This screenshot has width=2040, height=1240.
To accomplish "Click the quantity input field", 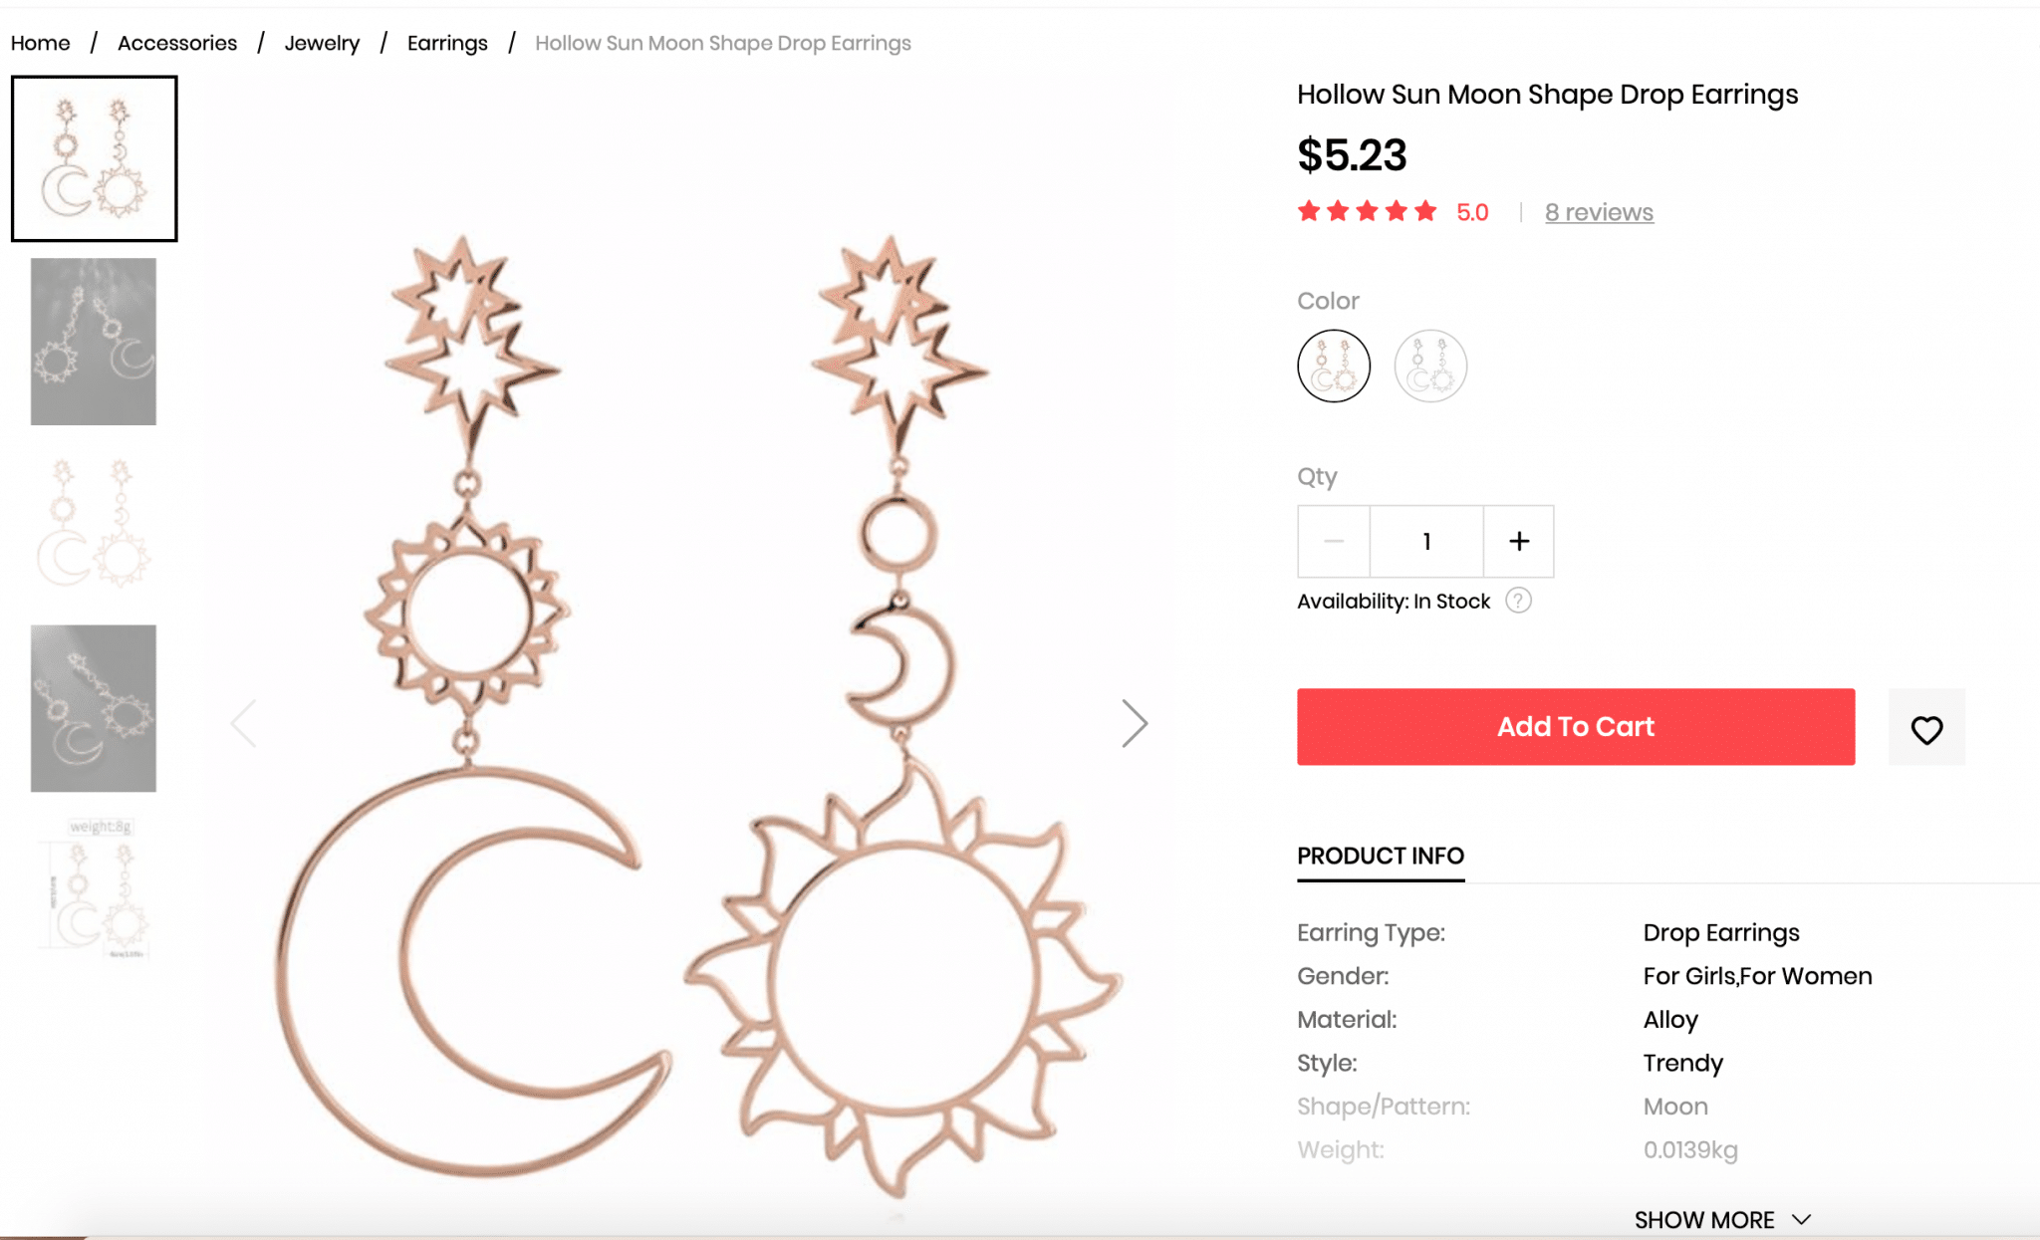I will pyautogui.click(x=1426, y=541).
